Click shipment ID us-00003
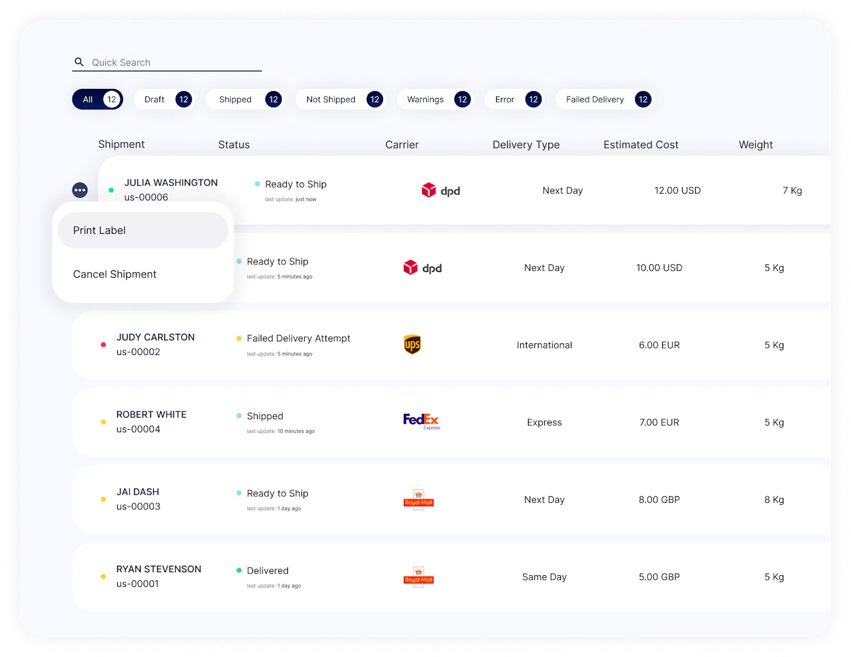The image size is (851, 657). (138, 506)
